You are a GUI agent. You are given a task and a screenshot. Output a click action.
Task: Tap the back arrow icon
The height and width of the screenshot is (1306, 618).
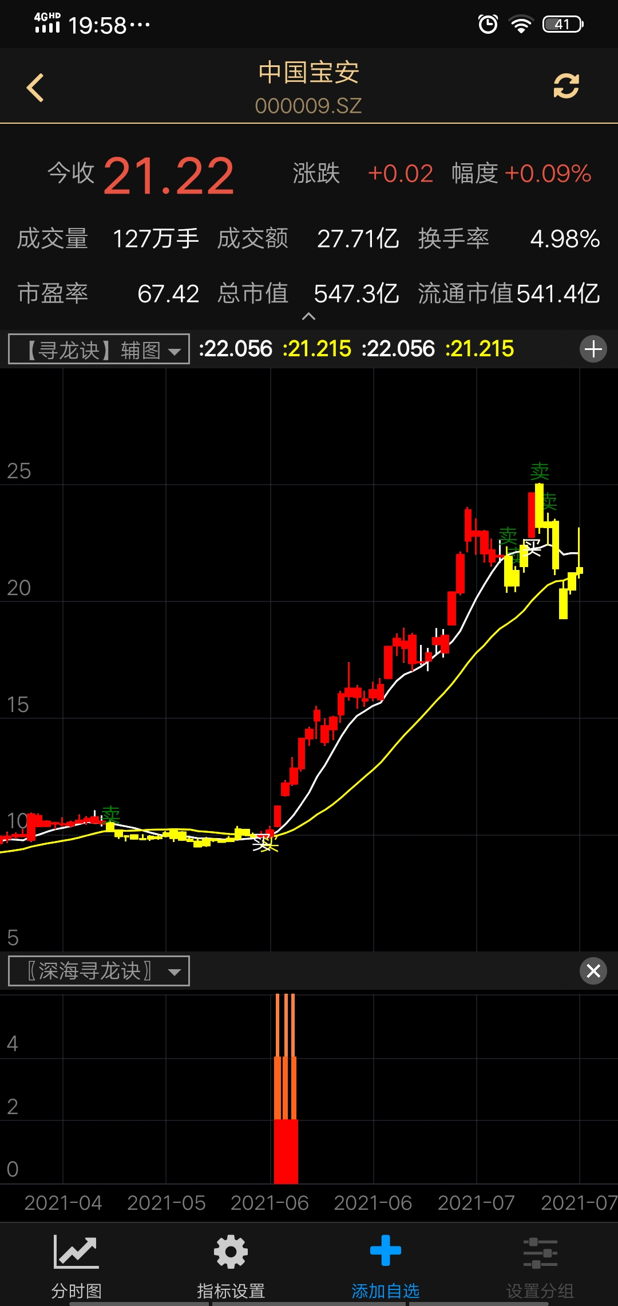tap(35, 88)
